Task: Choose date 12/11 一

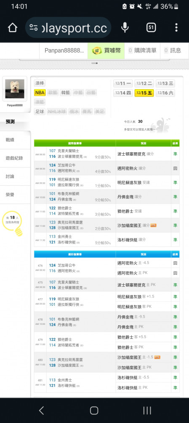Action: click(123, 83)
